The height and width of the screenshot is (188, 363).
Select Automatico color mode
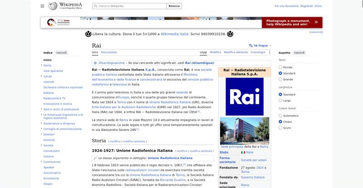pyautogui.click(x=280, y=116)
